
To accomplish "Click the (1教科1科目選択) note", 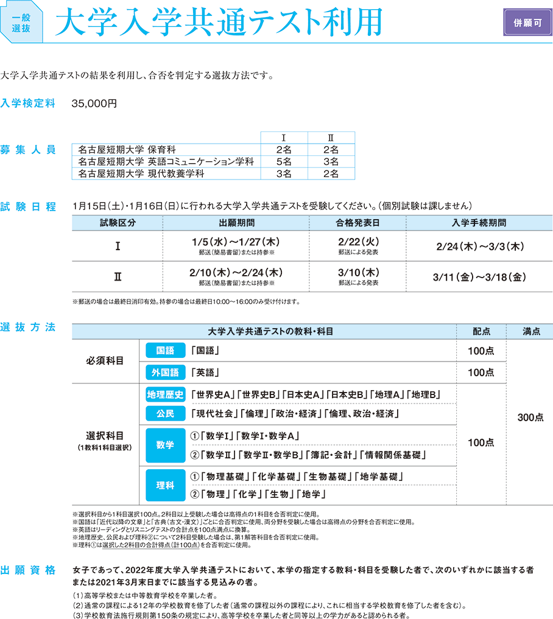I will pyautogui.click(x=105, y=448).
